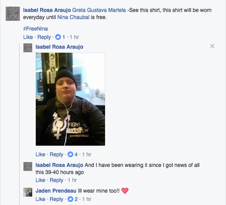
Task: Click the thumbs-up icon beside Jaden's 2 likes
Action: [x=70, y=199]
